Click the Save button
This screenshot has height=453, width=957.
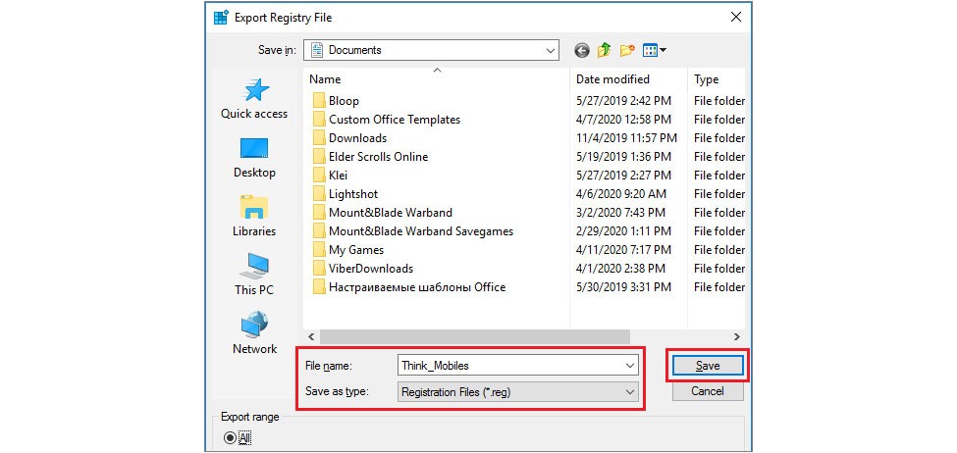[x=708, y=366]
